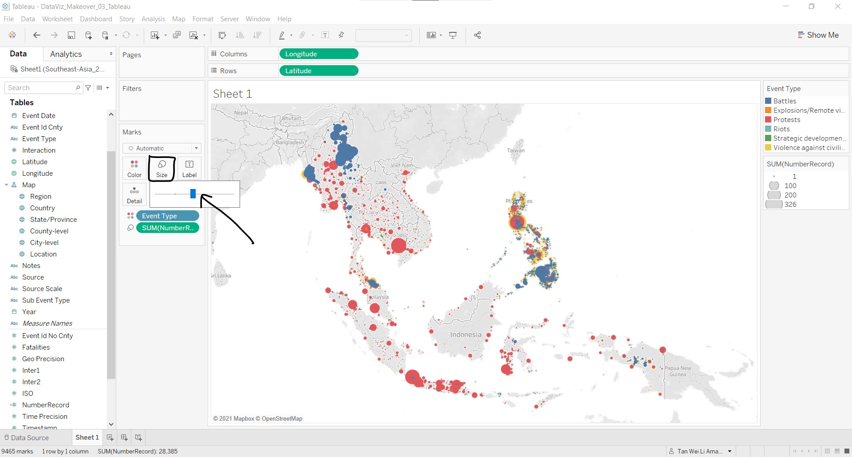Toggle the Fix Axes pin icon
The image size is (852, 457).
tap(341, 35)
